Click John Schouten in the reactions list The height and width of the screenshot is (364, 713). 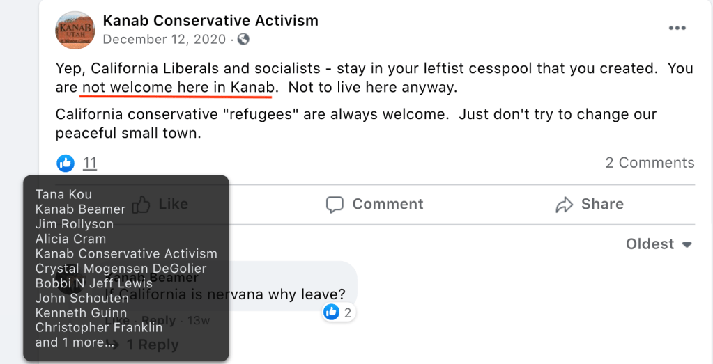82,298
